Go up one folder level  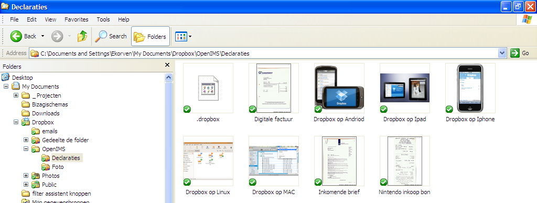pos(82,36)
